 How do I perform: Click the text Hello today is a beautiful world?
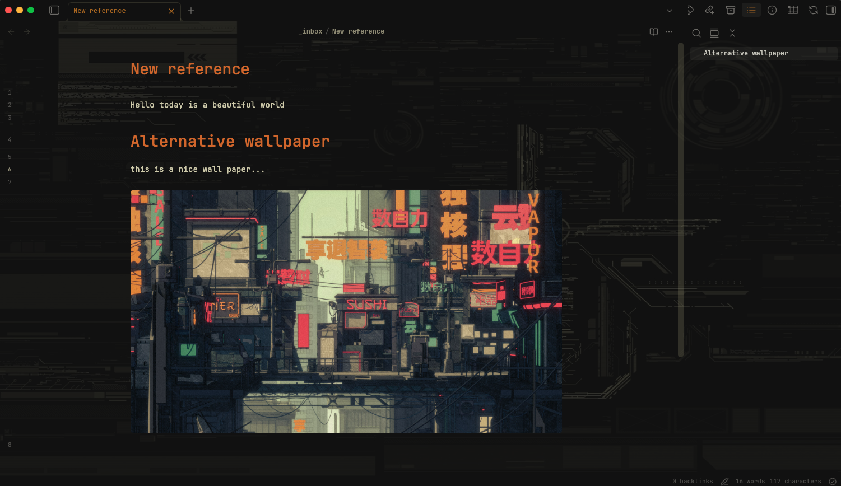point(207,105)
